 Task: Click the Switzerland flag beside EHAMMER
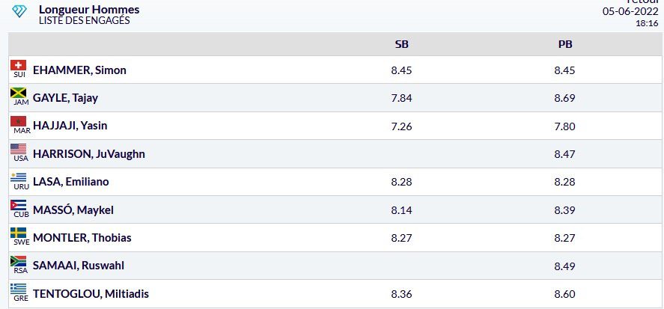(18, 65)
